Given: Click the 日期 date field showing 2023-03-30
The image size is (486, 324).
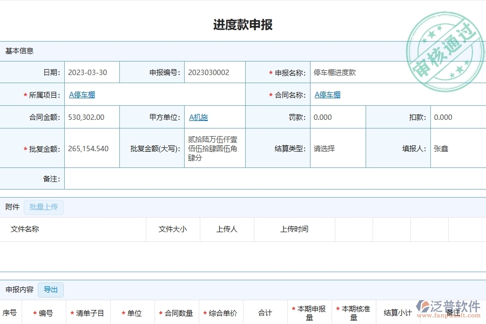Looking at the screenshot, I should coord(86,72).
